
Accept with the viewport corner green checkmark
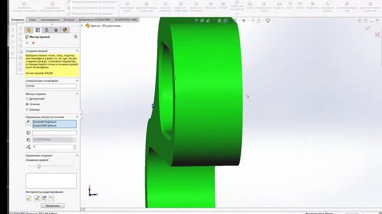pyautogui.click(x=368, y=28)
